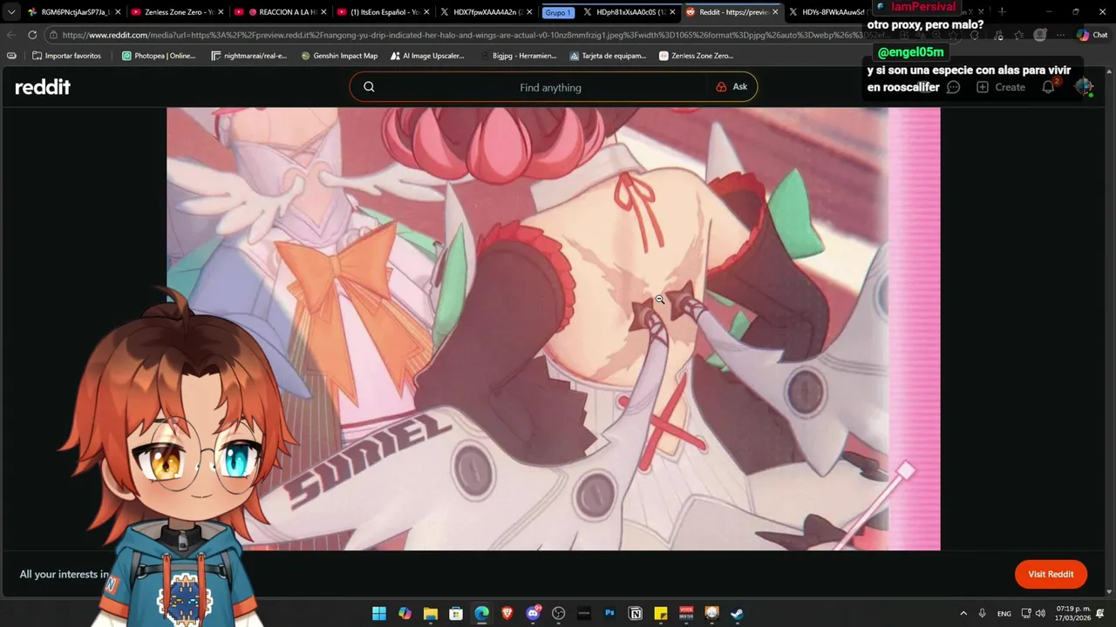Open Zenless Zone Zero bookmark
The height and width of the screenshot is (627, 1116).
tap(696, 56)
